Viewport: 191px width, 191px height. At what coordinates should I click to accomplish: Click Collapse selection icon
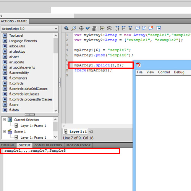(124, 28)
